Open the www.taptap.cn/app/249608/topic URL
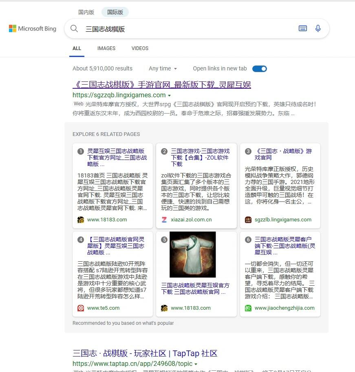Image resolution: width=355 pixels, height=372 pixels. coord(132,364)
